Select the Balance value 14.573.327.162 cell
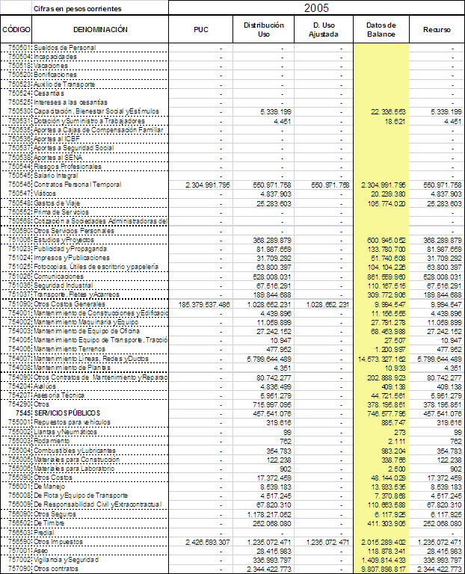Screen dimensions: 465x574 tap(381, 359)
